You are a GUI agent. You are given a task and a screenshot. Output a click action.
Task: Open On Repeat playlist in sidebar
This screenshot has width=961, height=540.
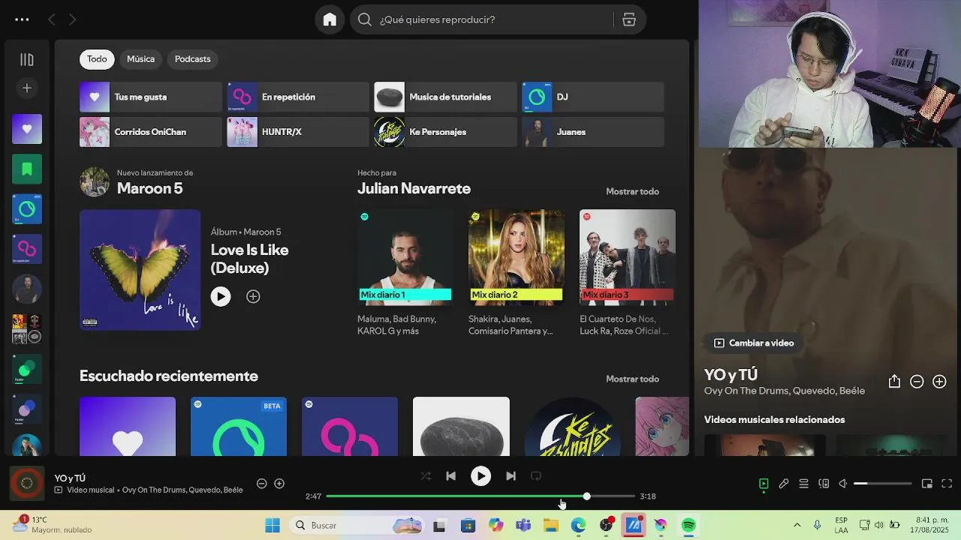pyautogui.click(x=27, y=249)
